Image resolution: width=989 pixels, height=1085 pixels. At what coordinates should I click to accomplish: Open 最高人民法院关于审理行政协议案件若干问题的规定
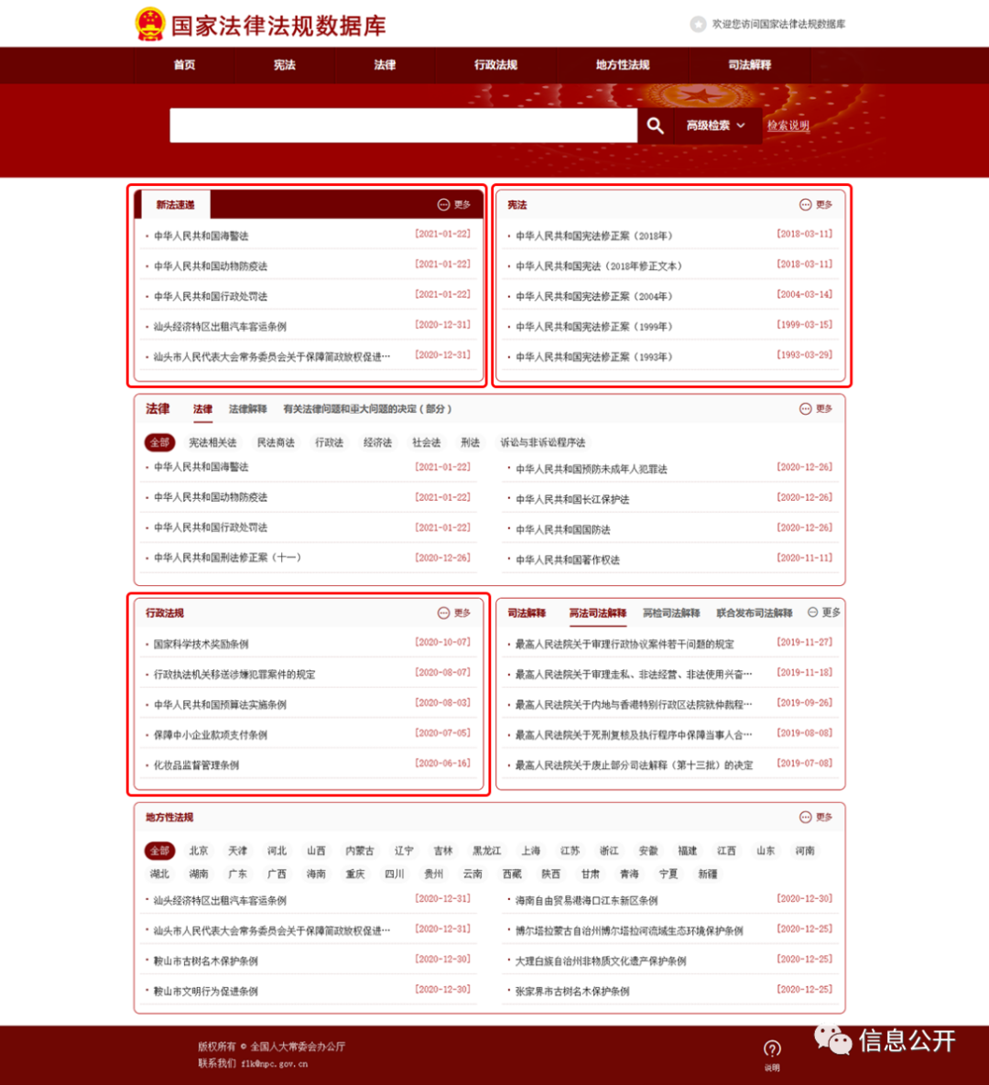pyautogui.click(x=625, y=645)
